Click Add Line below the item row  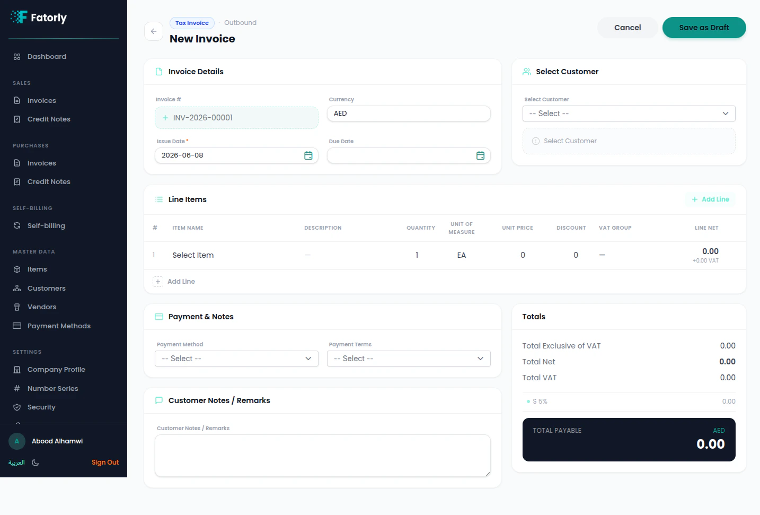coord(174,282)
